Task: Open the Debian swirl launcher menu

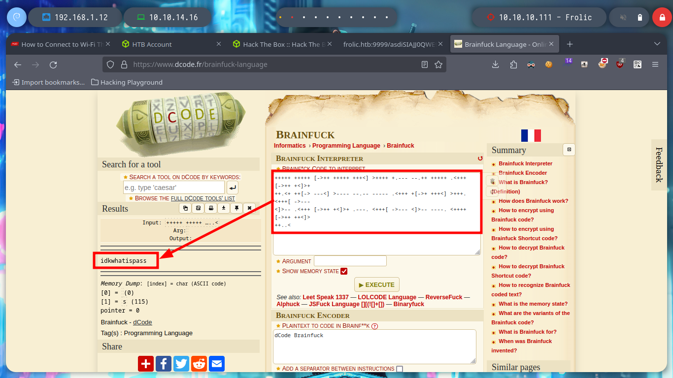Action: [x=16, y=17]
